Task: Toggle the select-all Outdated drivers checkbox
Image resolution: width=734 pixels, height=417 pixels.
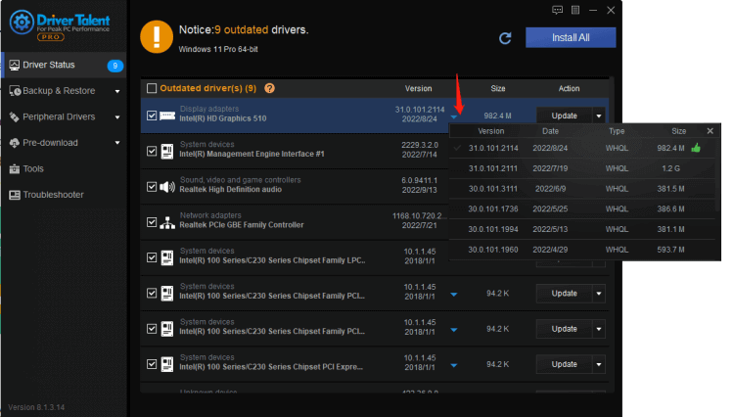Action: [151, 88]
